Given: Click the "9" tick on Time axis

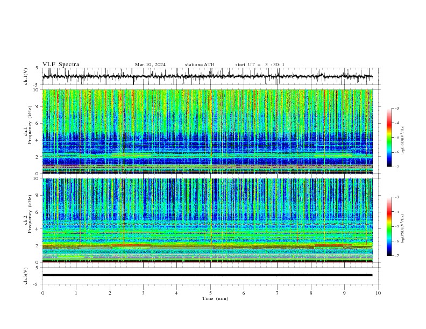Looking at the screenshot, I should [344, 293].
